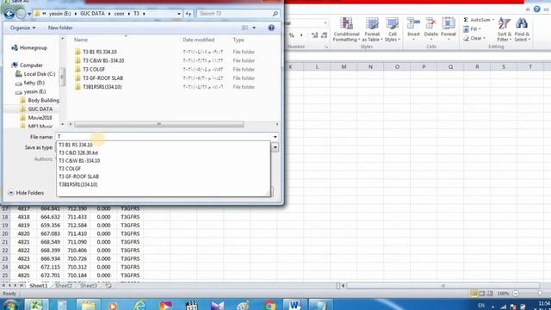Click the Insert Worksheet tab button
The width and height of the screenshot is (551, 310).
(108, 286)
